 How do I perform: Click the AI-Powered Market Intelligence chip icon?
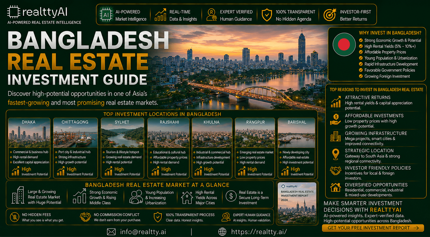point(106,15)
